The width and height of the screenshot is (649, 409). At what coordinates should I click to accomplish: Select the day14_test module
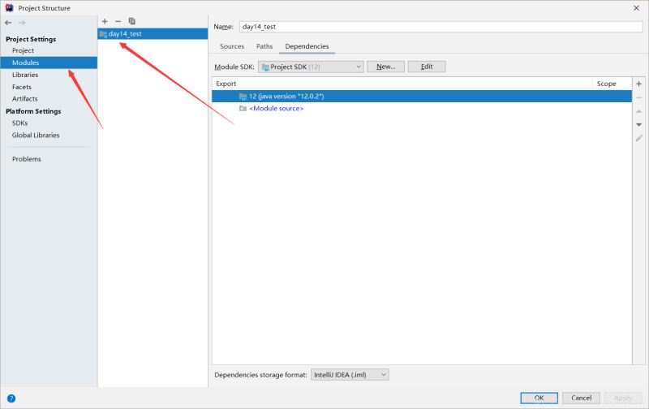tap(125, 34)
